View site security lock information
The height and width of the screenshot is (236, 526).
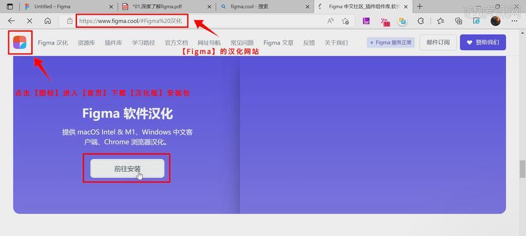[x=70, y=21]
